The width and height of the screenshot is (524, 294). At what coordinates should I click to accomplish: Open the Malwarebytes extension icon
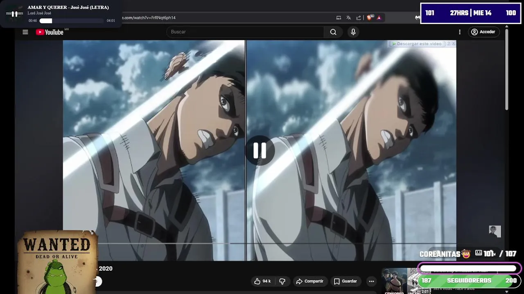point(417,18)
